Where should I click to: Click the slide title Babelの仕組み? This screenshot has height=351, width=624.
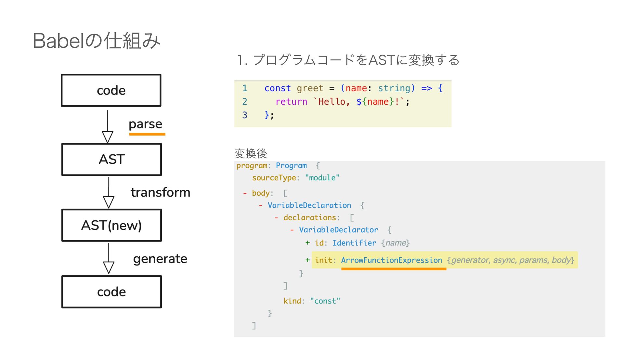97,41
